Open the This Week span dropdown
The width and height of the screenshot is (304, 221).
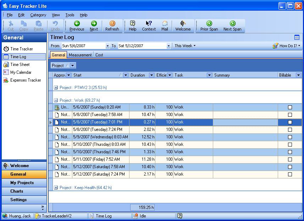coord(185,46)
